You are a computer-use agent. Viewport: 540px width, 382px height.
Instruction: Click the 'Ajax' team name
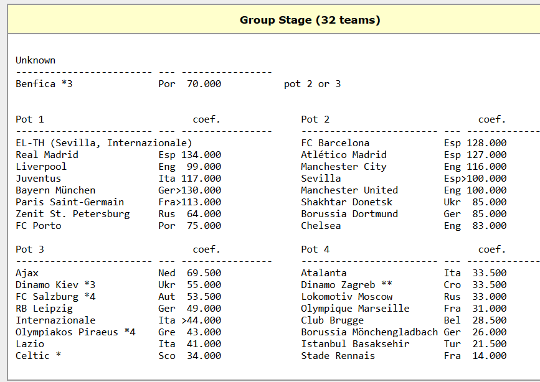27,273
